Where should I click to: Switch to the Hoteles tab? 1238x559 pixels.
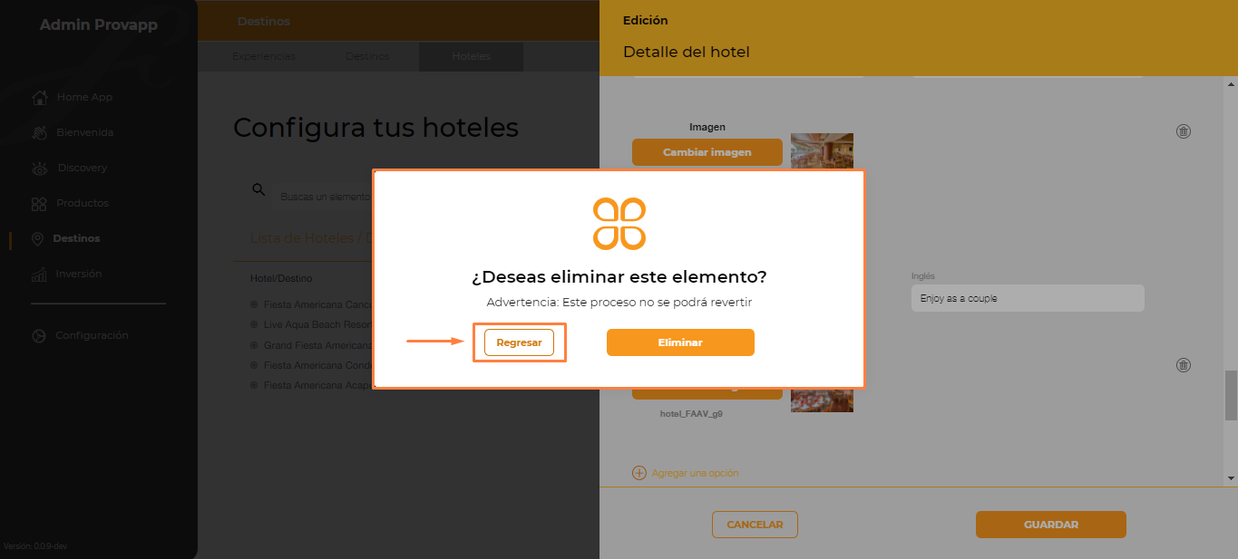tap(472, 56)
